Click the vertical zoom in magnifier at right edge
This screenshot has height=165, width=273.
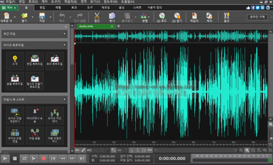pyautogui.click(x=270, y=124)
